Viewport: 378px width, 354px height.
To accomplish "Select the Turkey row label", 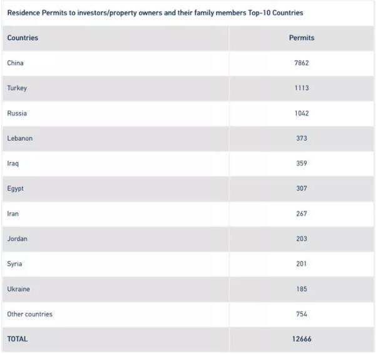I will [x=17, y=88].
